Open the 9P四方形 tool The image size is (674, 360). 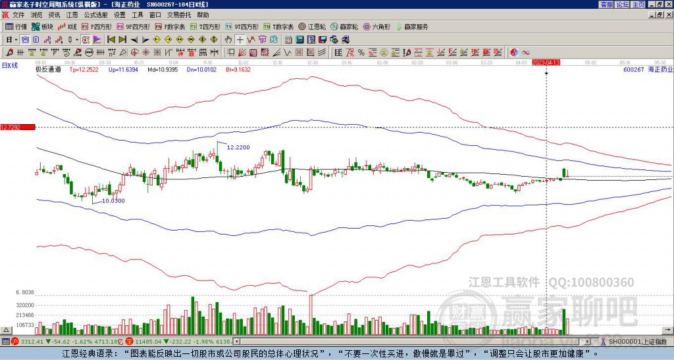pos(133,26)
